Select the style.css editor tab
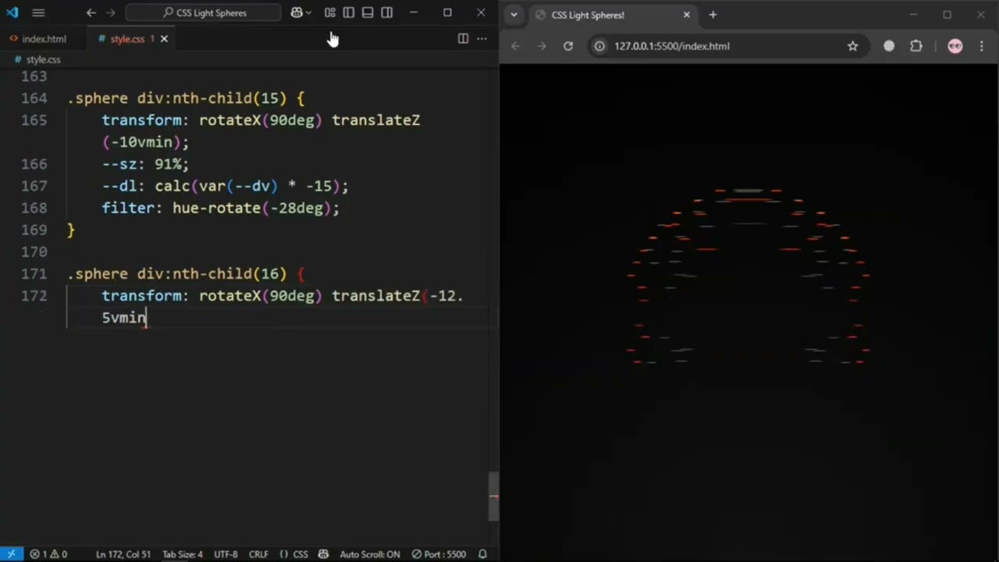Viewport: 999px width, 562px height. (x=126, y=38)
